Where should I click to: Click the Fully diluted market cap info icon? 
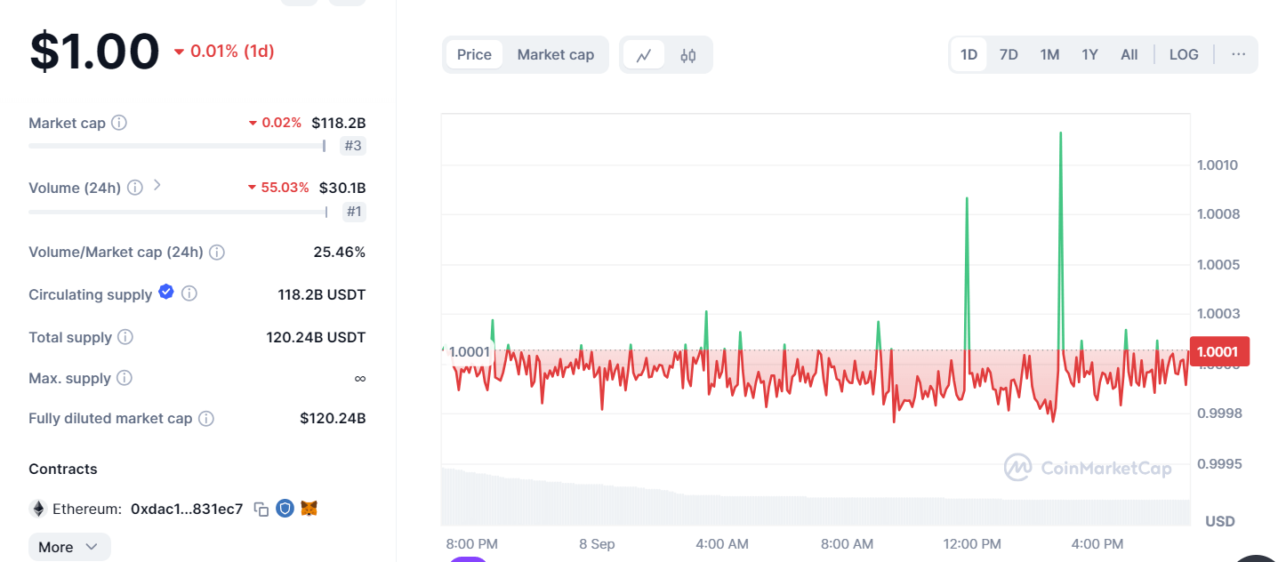(205, 418)
